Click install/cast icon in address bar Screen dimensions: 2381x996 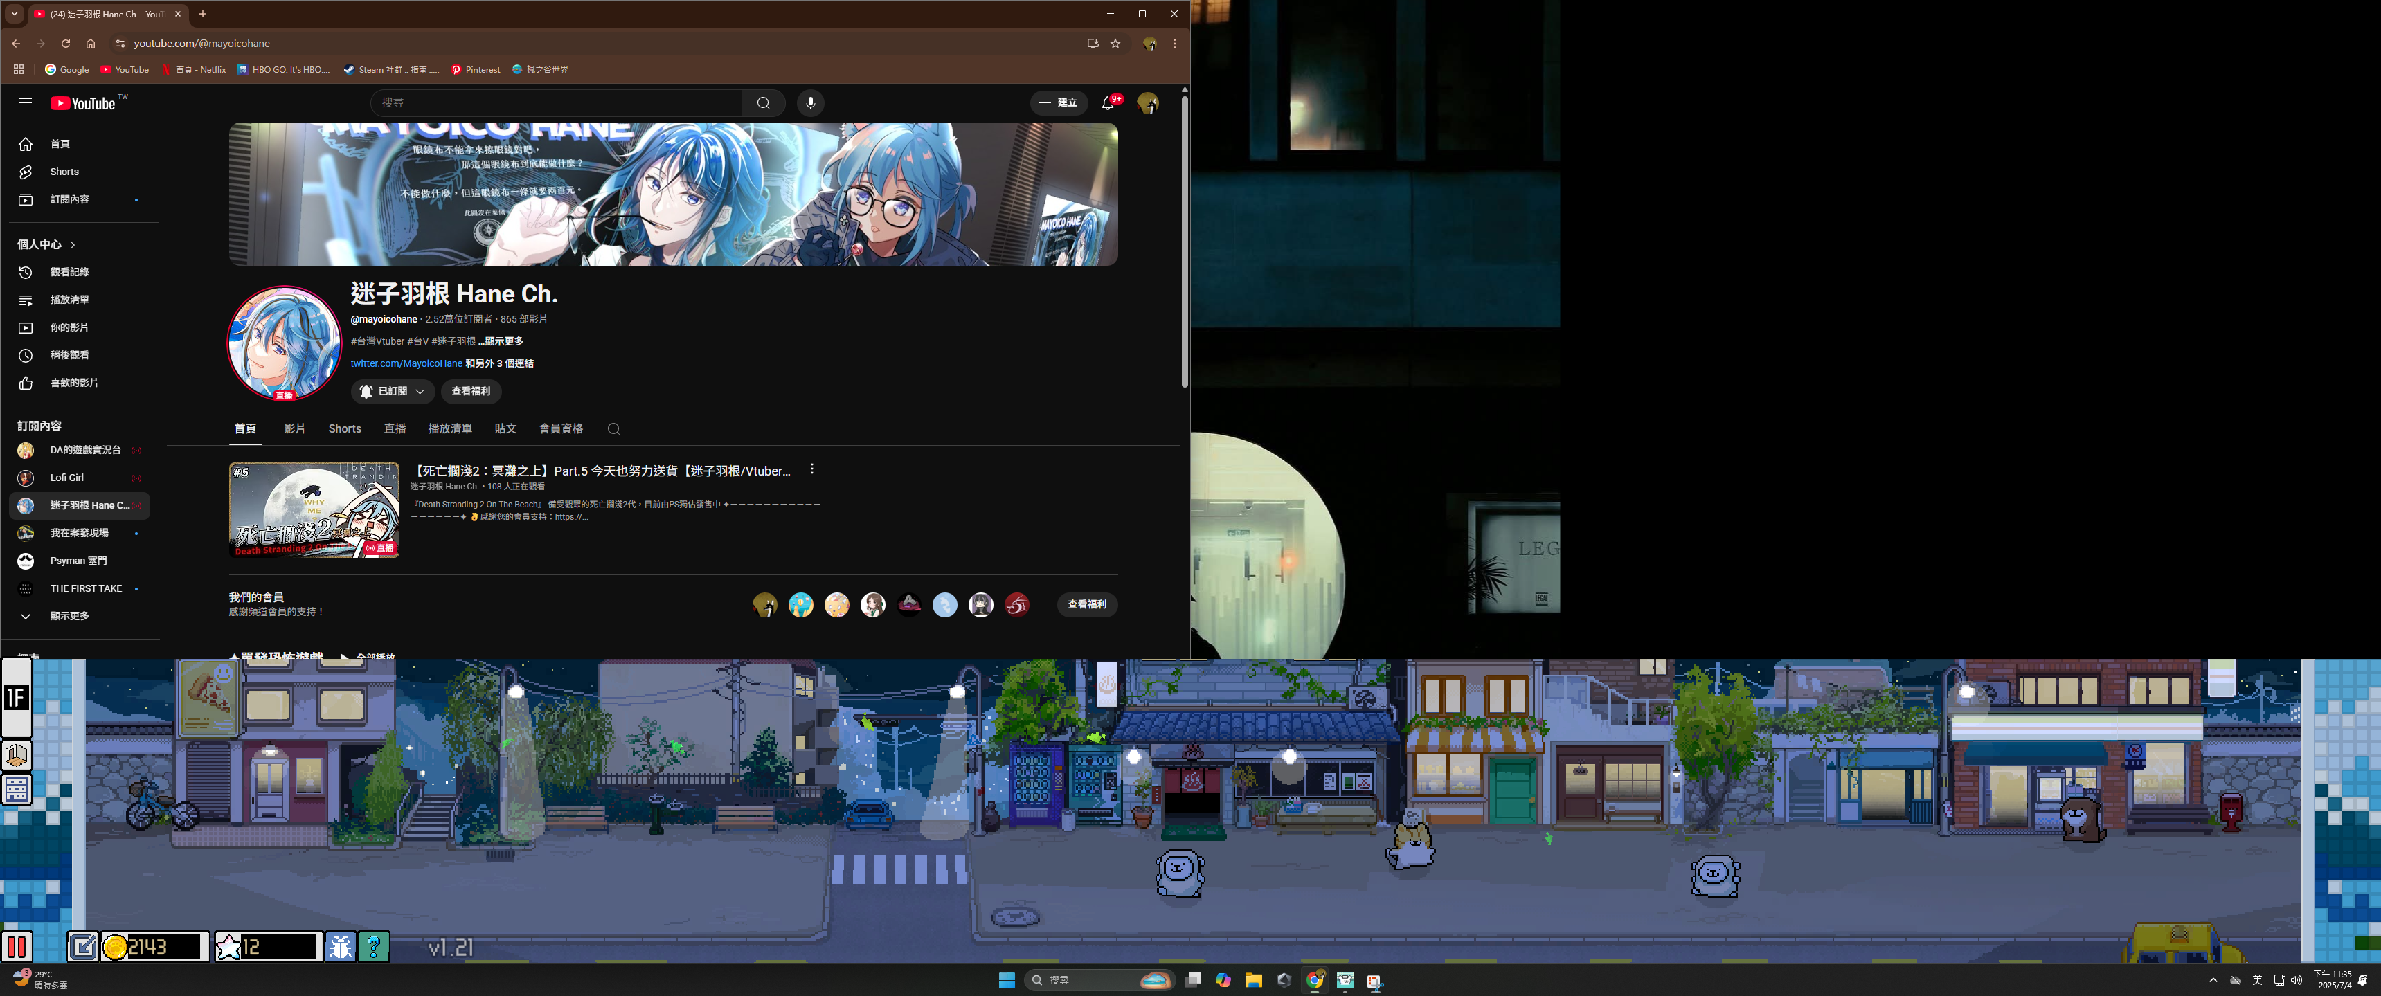1093,44
